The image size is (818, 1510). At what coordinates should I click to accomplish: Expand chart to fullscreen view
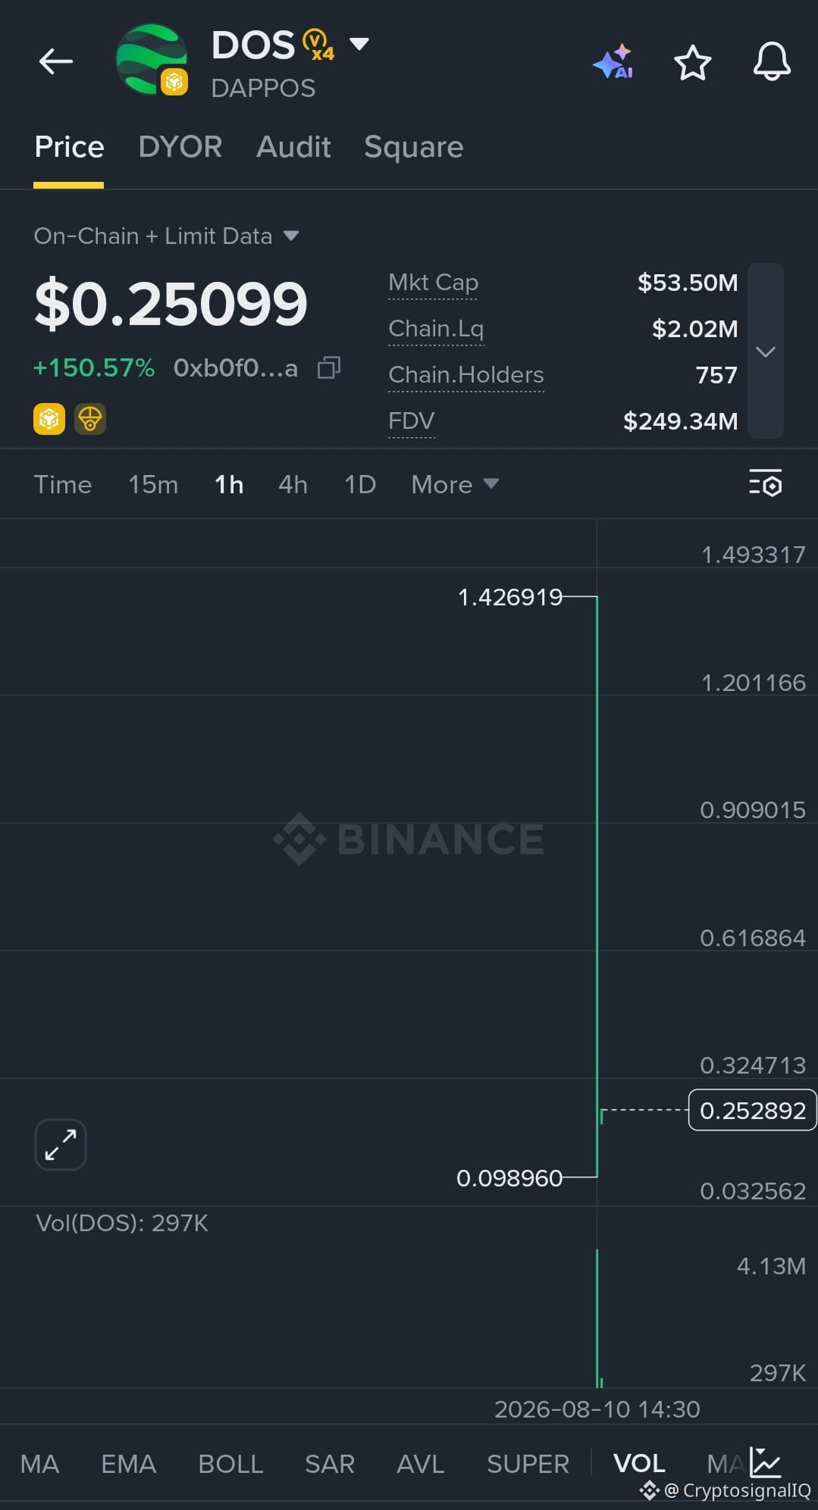tap(61, 1145)
